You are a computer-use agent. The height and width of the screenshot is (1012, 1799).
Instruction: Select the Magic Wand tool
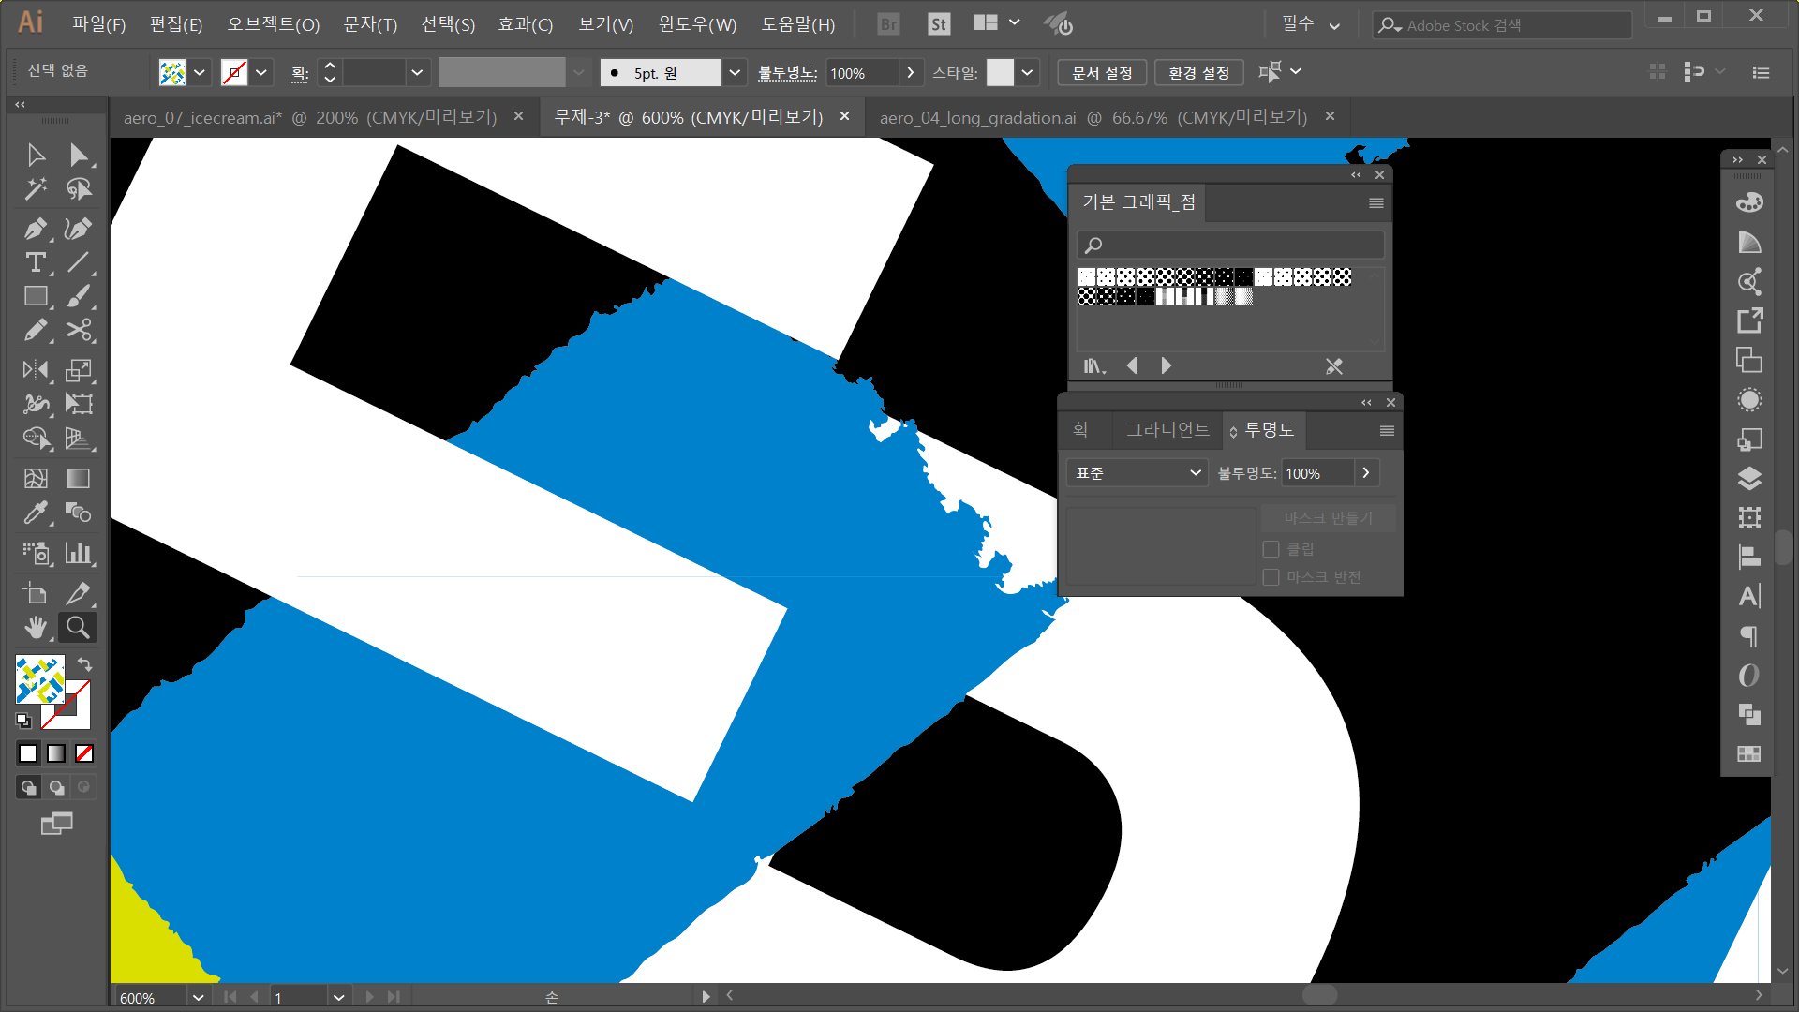click(x=36, y=189)
